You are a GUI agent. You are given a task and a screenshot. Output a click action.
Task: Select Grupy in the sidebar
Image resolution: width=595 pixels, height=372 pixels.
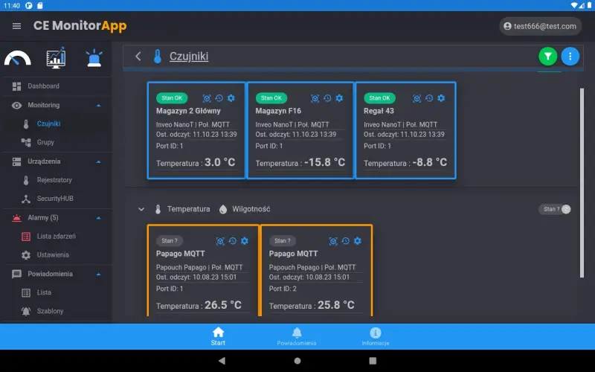45,142
